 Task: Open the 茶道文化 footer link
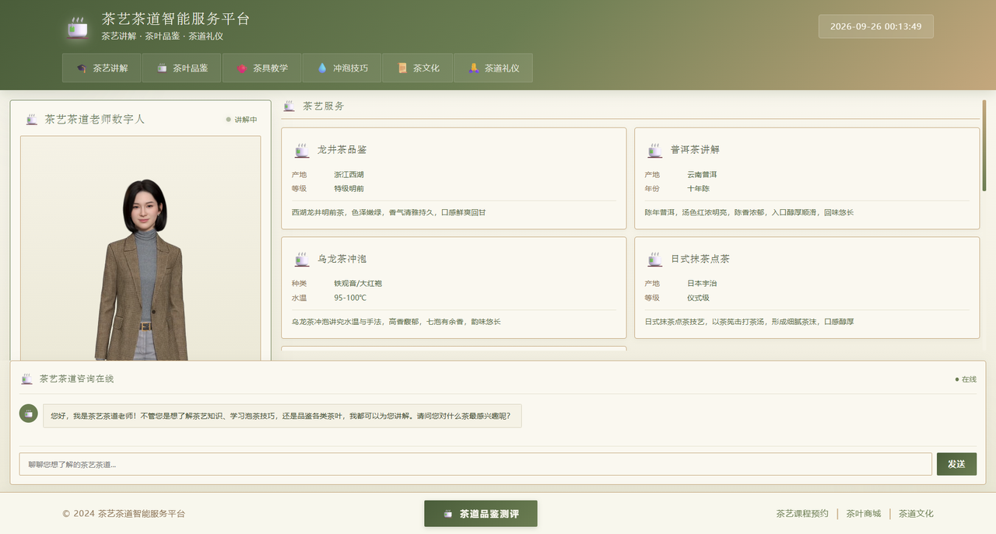tap(916, 514)
